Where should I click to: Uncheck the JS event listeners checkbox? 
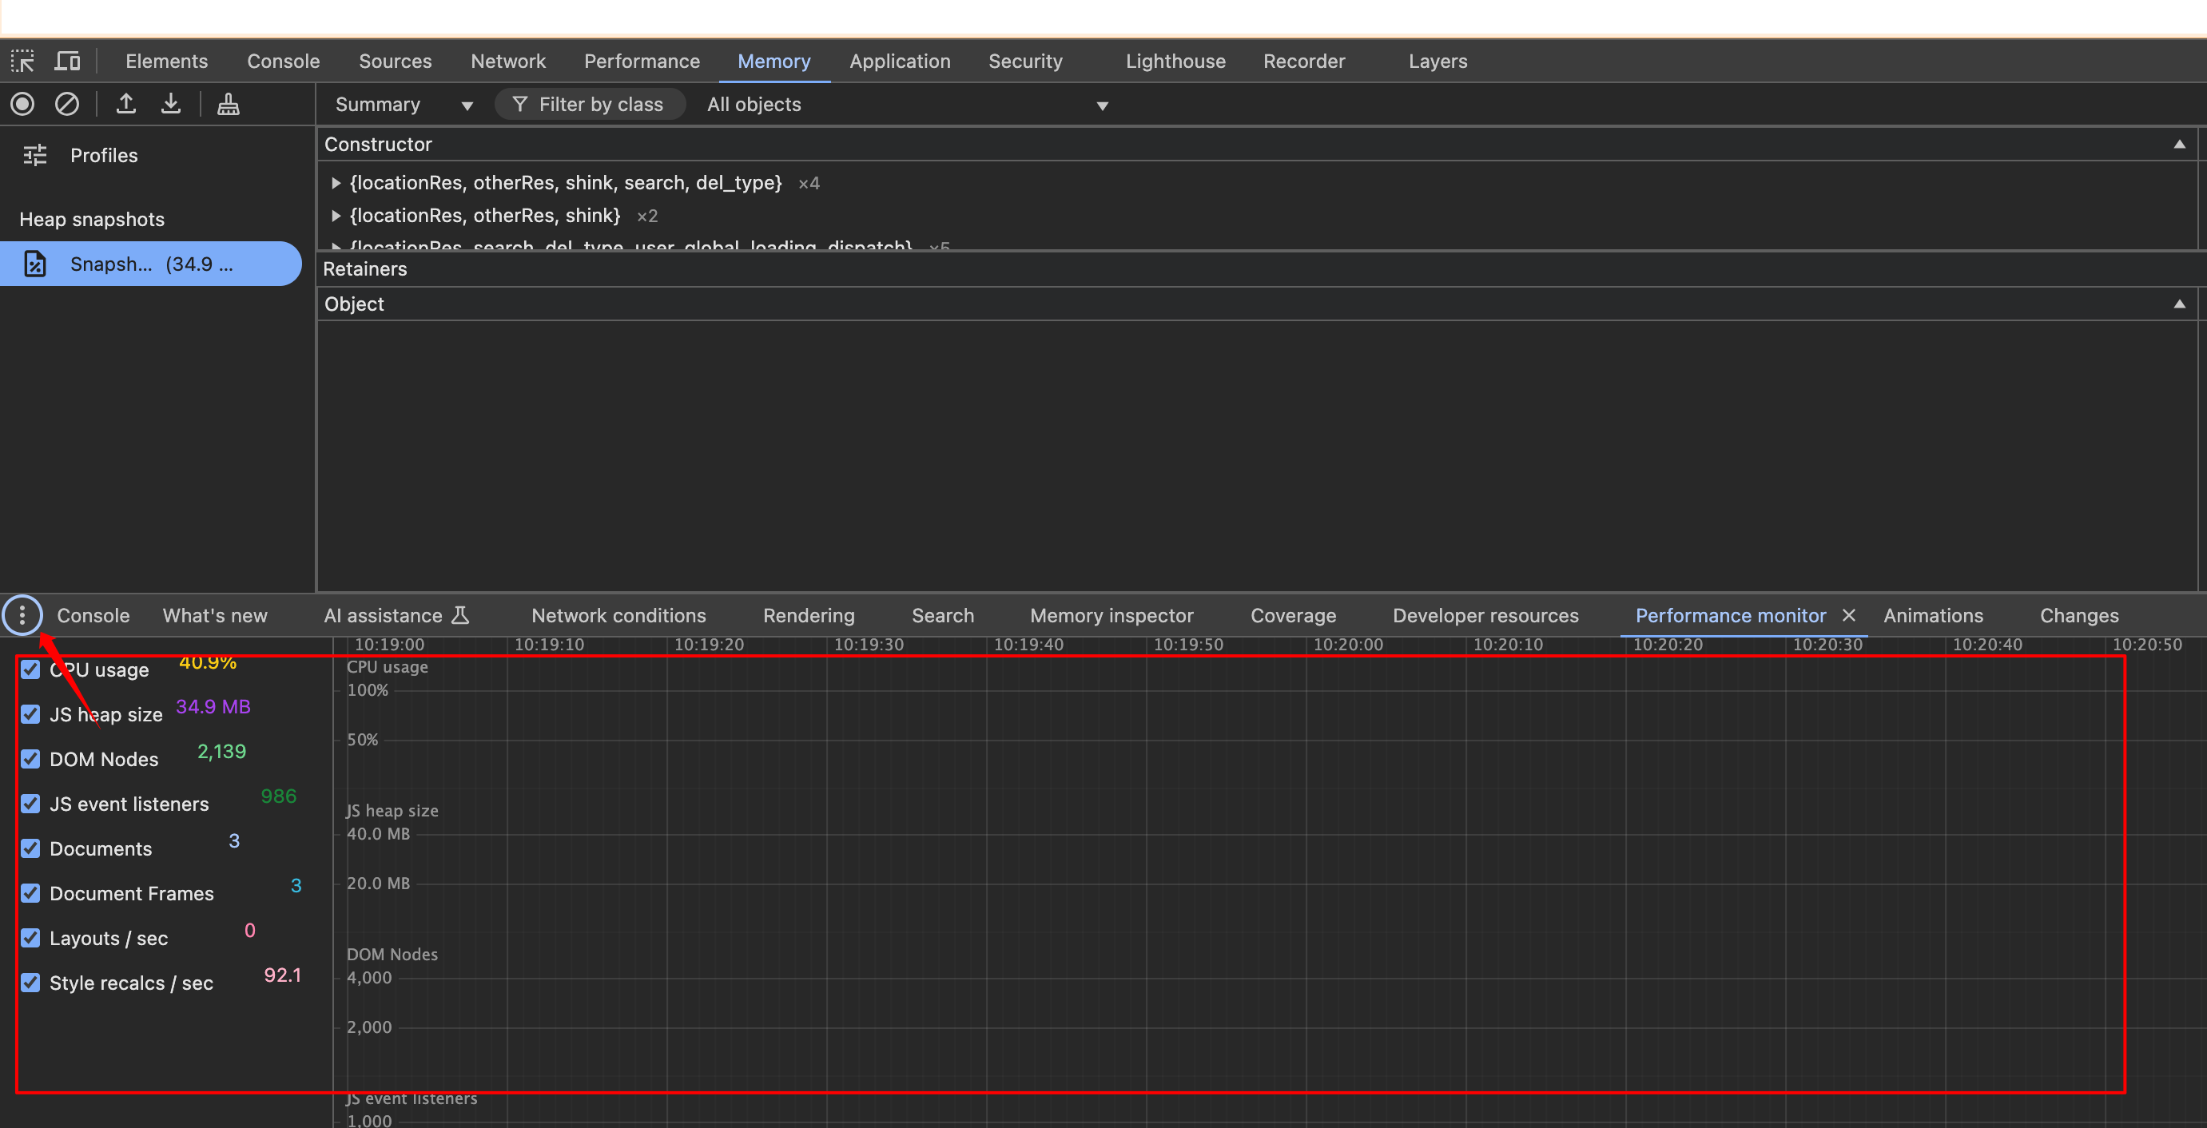31,804
